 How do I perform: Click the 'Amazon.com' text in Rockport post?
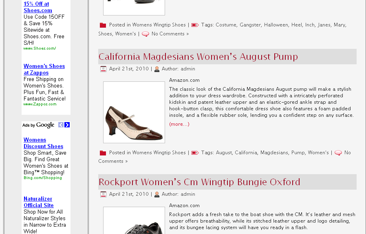[184, 206]
